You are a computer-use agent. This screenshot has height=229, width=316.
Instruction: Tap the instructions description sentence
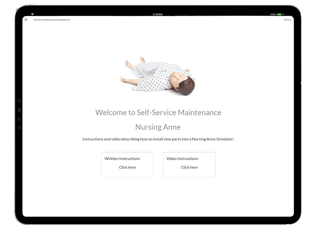[158, 139]
